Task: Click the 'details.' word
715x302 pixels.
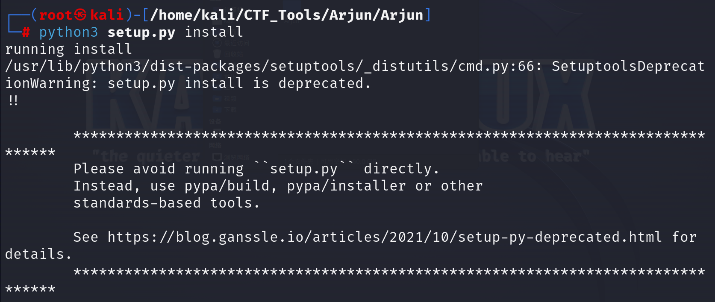Action: [38, 254]
